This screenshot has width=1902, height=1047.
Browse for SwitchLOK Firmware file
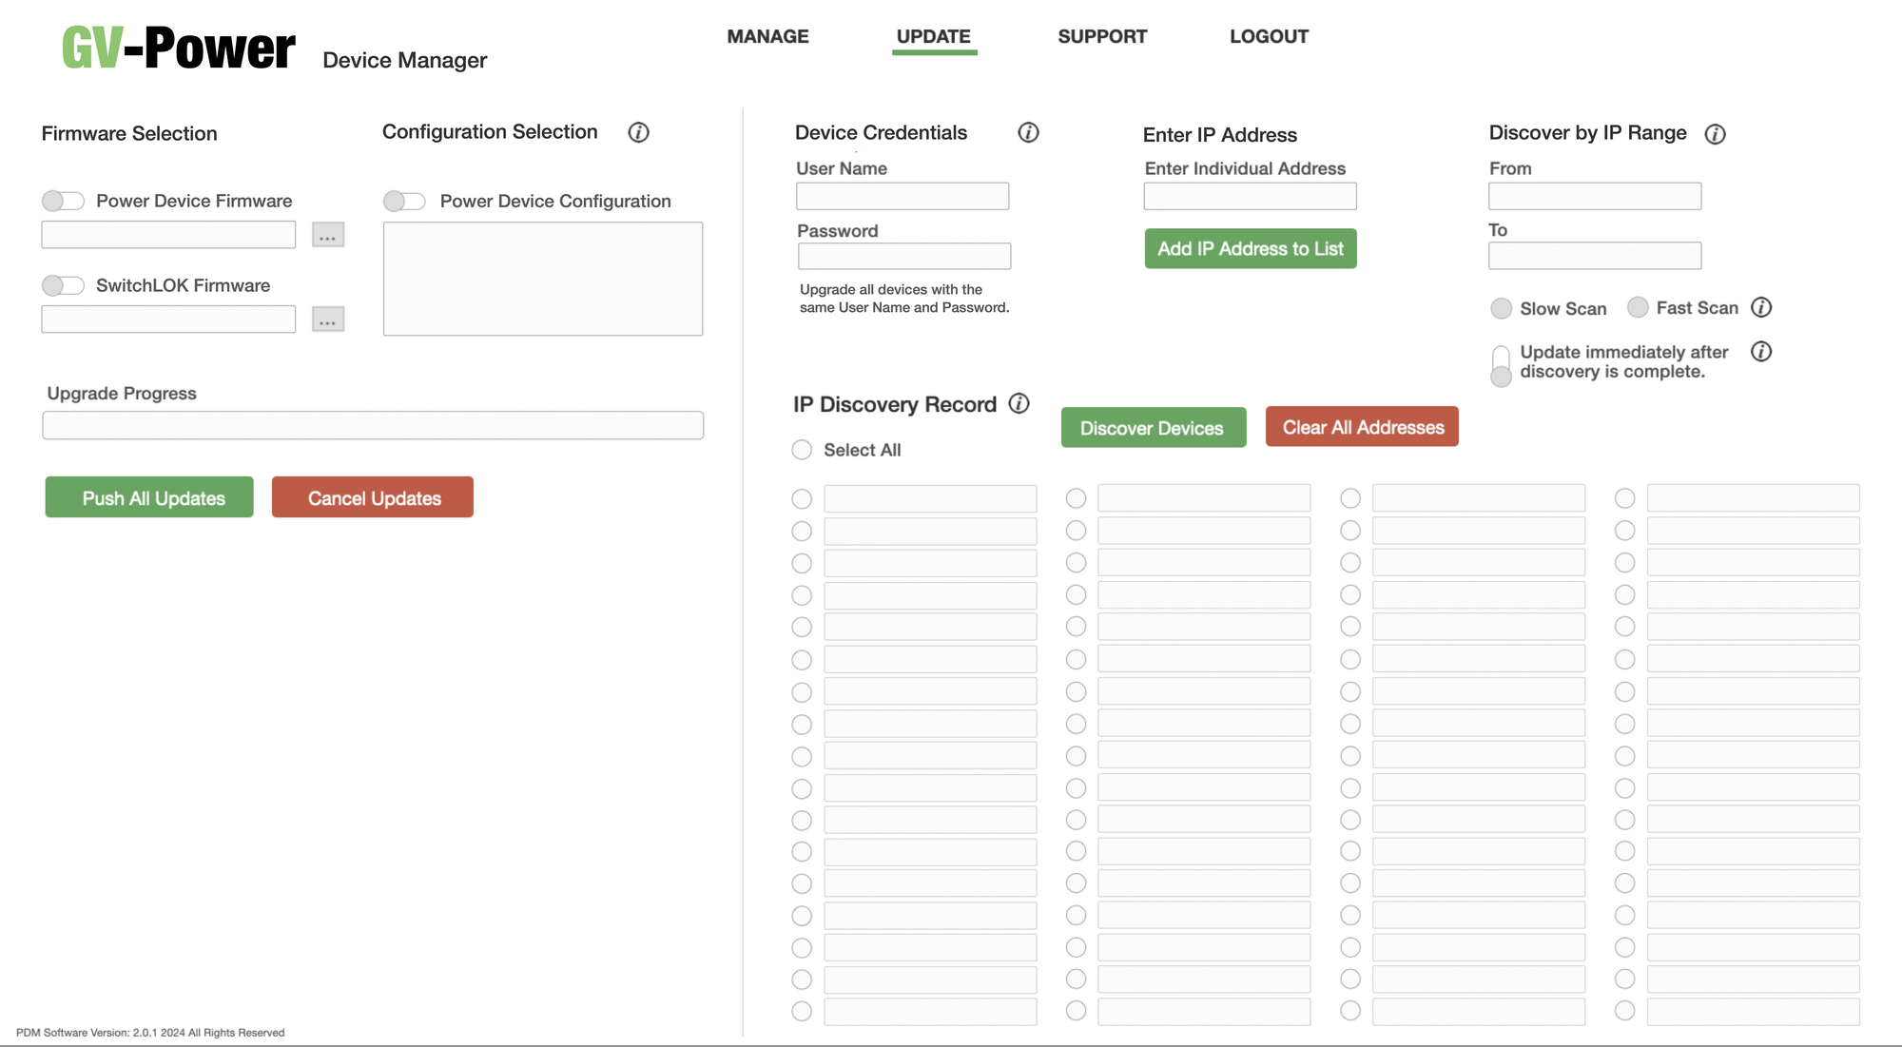coord(327,320)
